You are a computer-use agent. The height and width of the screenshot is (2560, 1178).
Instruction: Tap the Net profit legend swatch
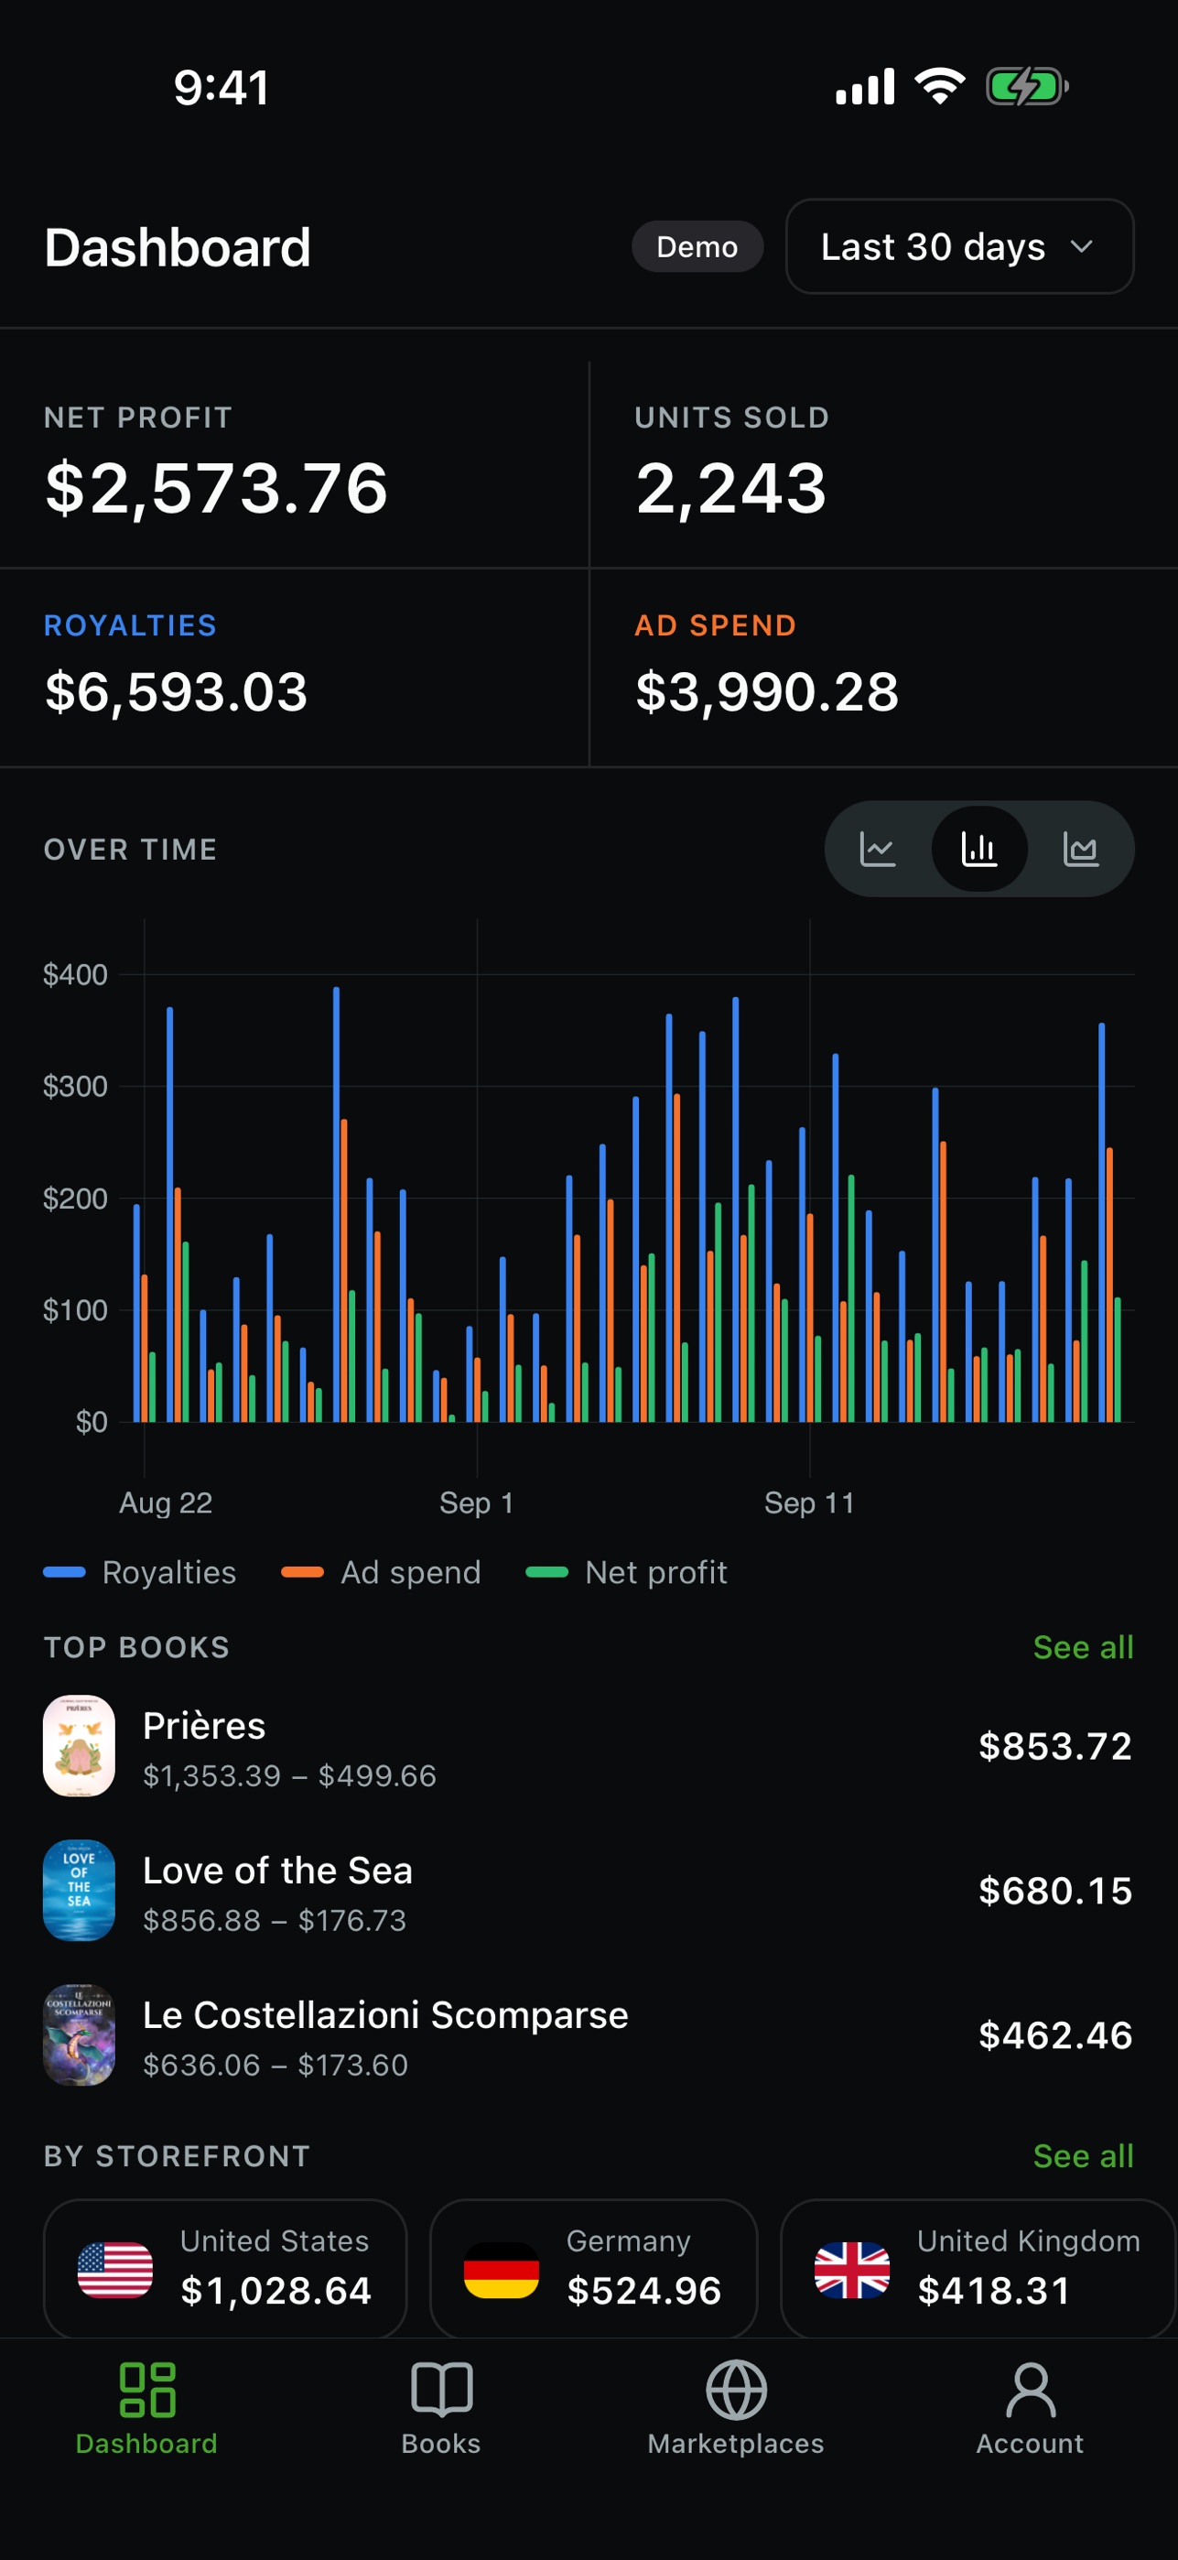click(547, 1572)
